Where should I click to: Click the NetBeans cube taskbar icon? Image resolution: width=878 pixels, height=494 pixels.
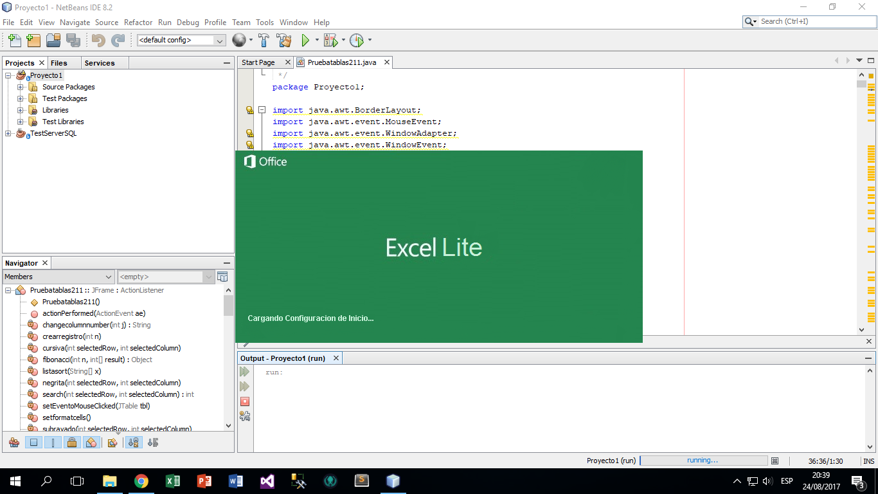tap(393, 480)
